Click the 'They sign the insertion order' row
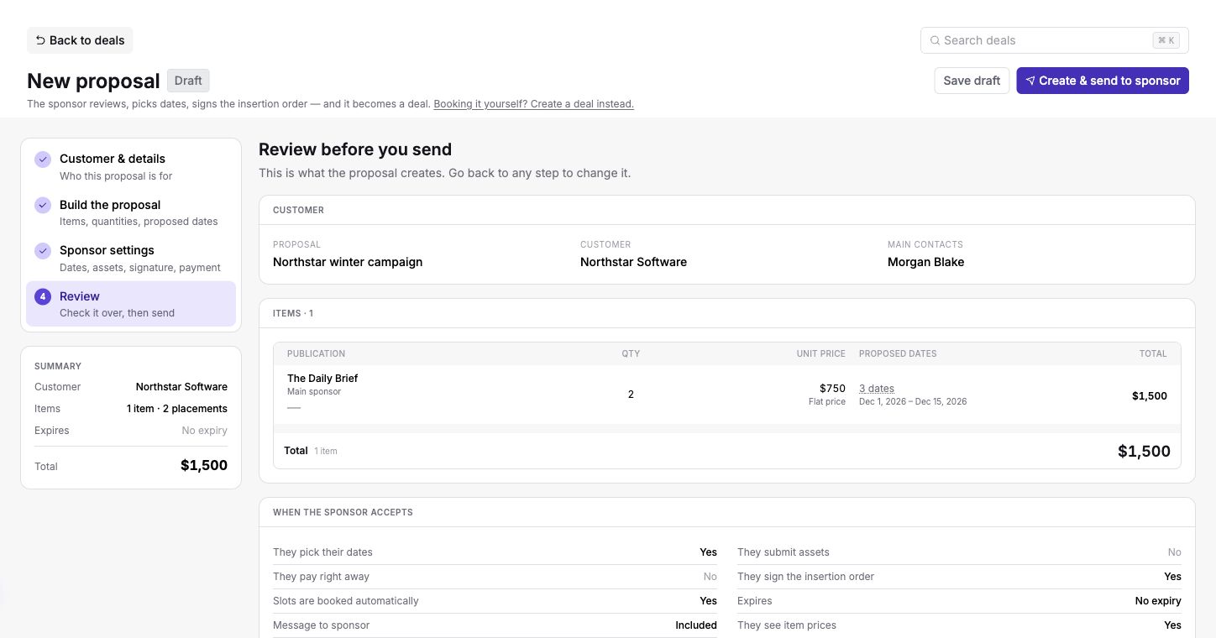Image resolution: width=1216 pixels, height=638 pixels. [x=959, y=577]
